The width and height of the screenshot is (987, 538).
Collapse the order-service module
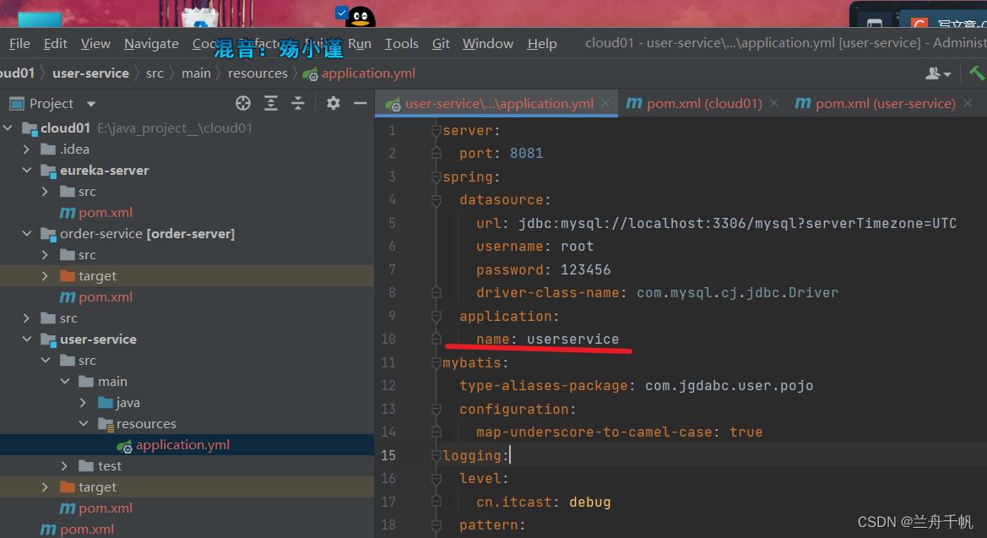[x=26, y=234]
